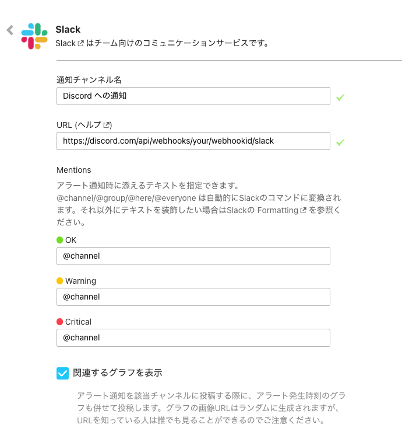Click the green checkmark beside channel name
402x435 pixels.
pyautogui.click(x=340, y=97)
